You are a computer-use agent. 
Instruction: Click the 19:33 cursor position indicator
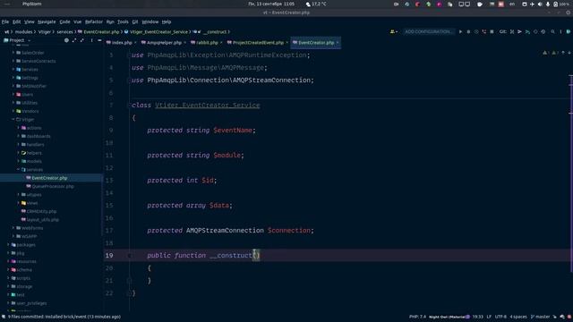(x=477, y=317)
